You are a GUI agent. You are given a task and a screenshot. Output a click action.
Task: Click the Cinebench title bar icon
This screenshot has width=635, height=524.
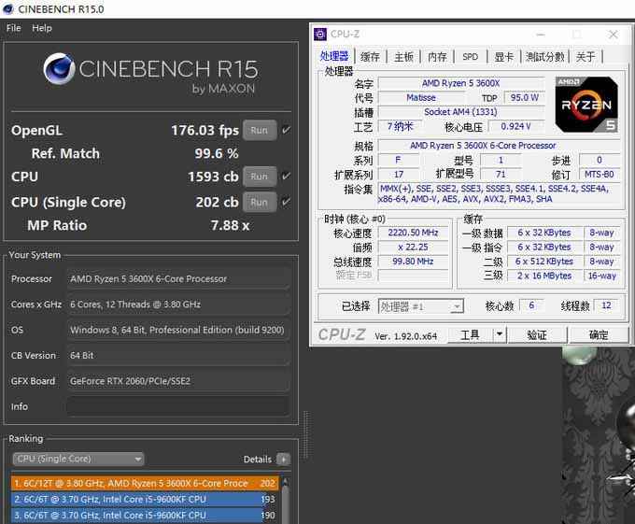7,9
